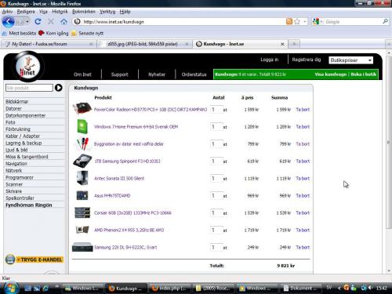Open Mest besökta bookmark
Viewport: 392px width, 294px height.
point(19,33)
